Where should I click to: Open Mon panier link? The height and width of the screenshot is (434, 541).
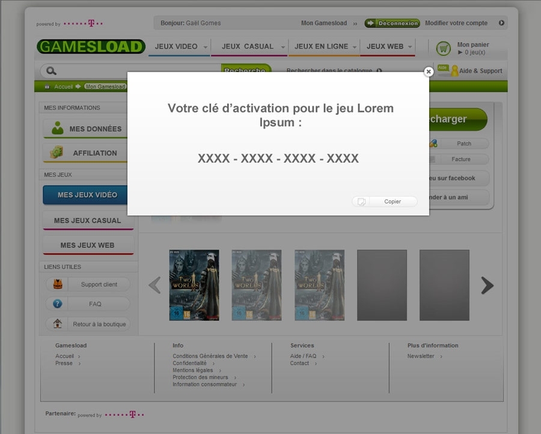click(x=473, y=44)
